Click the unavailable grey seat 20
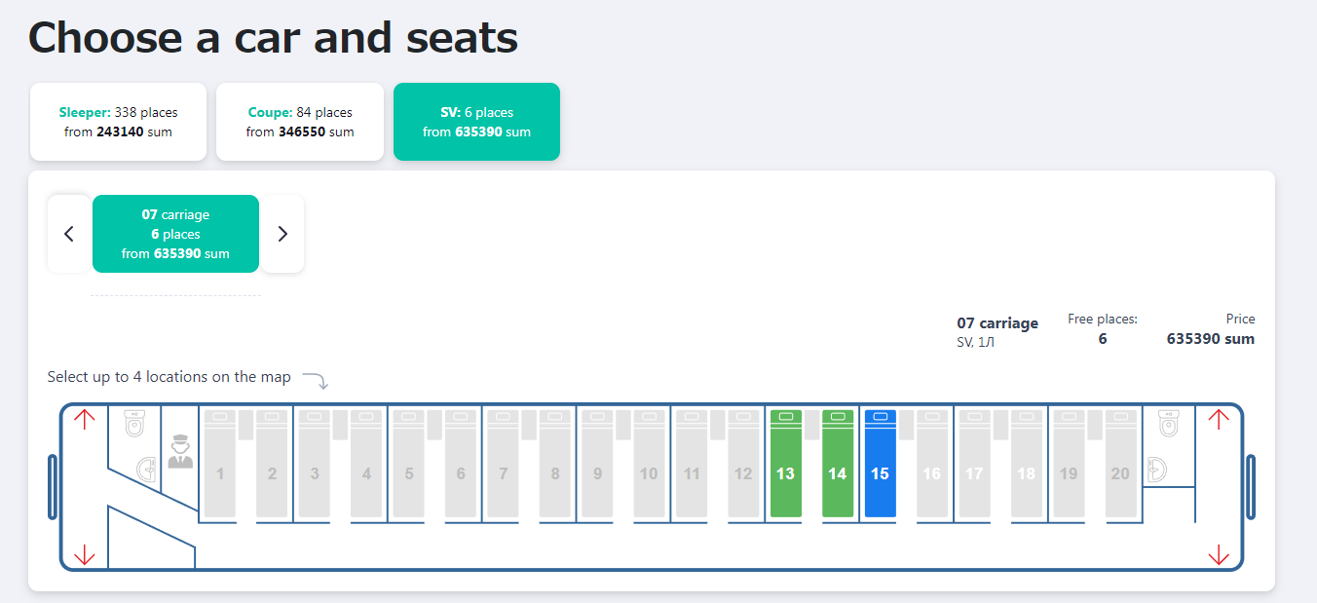1317x603 pixels. click(x=1120, y=464)
